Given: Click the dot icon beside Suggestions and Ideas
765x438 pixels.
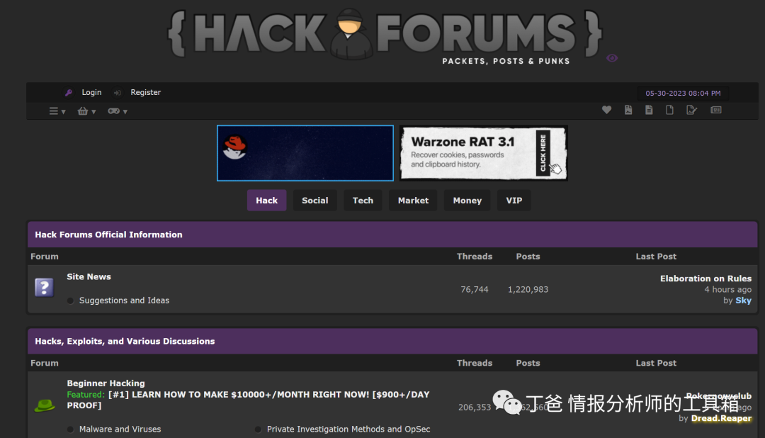Looking at the screenshot, I should [70, 301].
